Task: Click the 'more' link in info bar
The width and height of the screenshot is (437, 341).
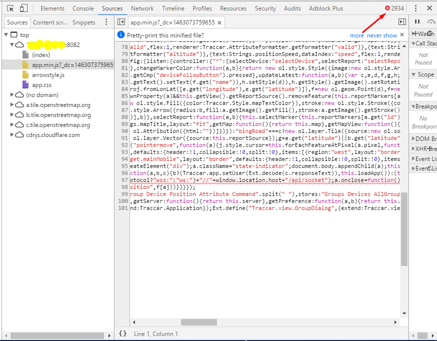Action: tap(356, 35)
